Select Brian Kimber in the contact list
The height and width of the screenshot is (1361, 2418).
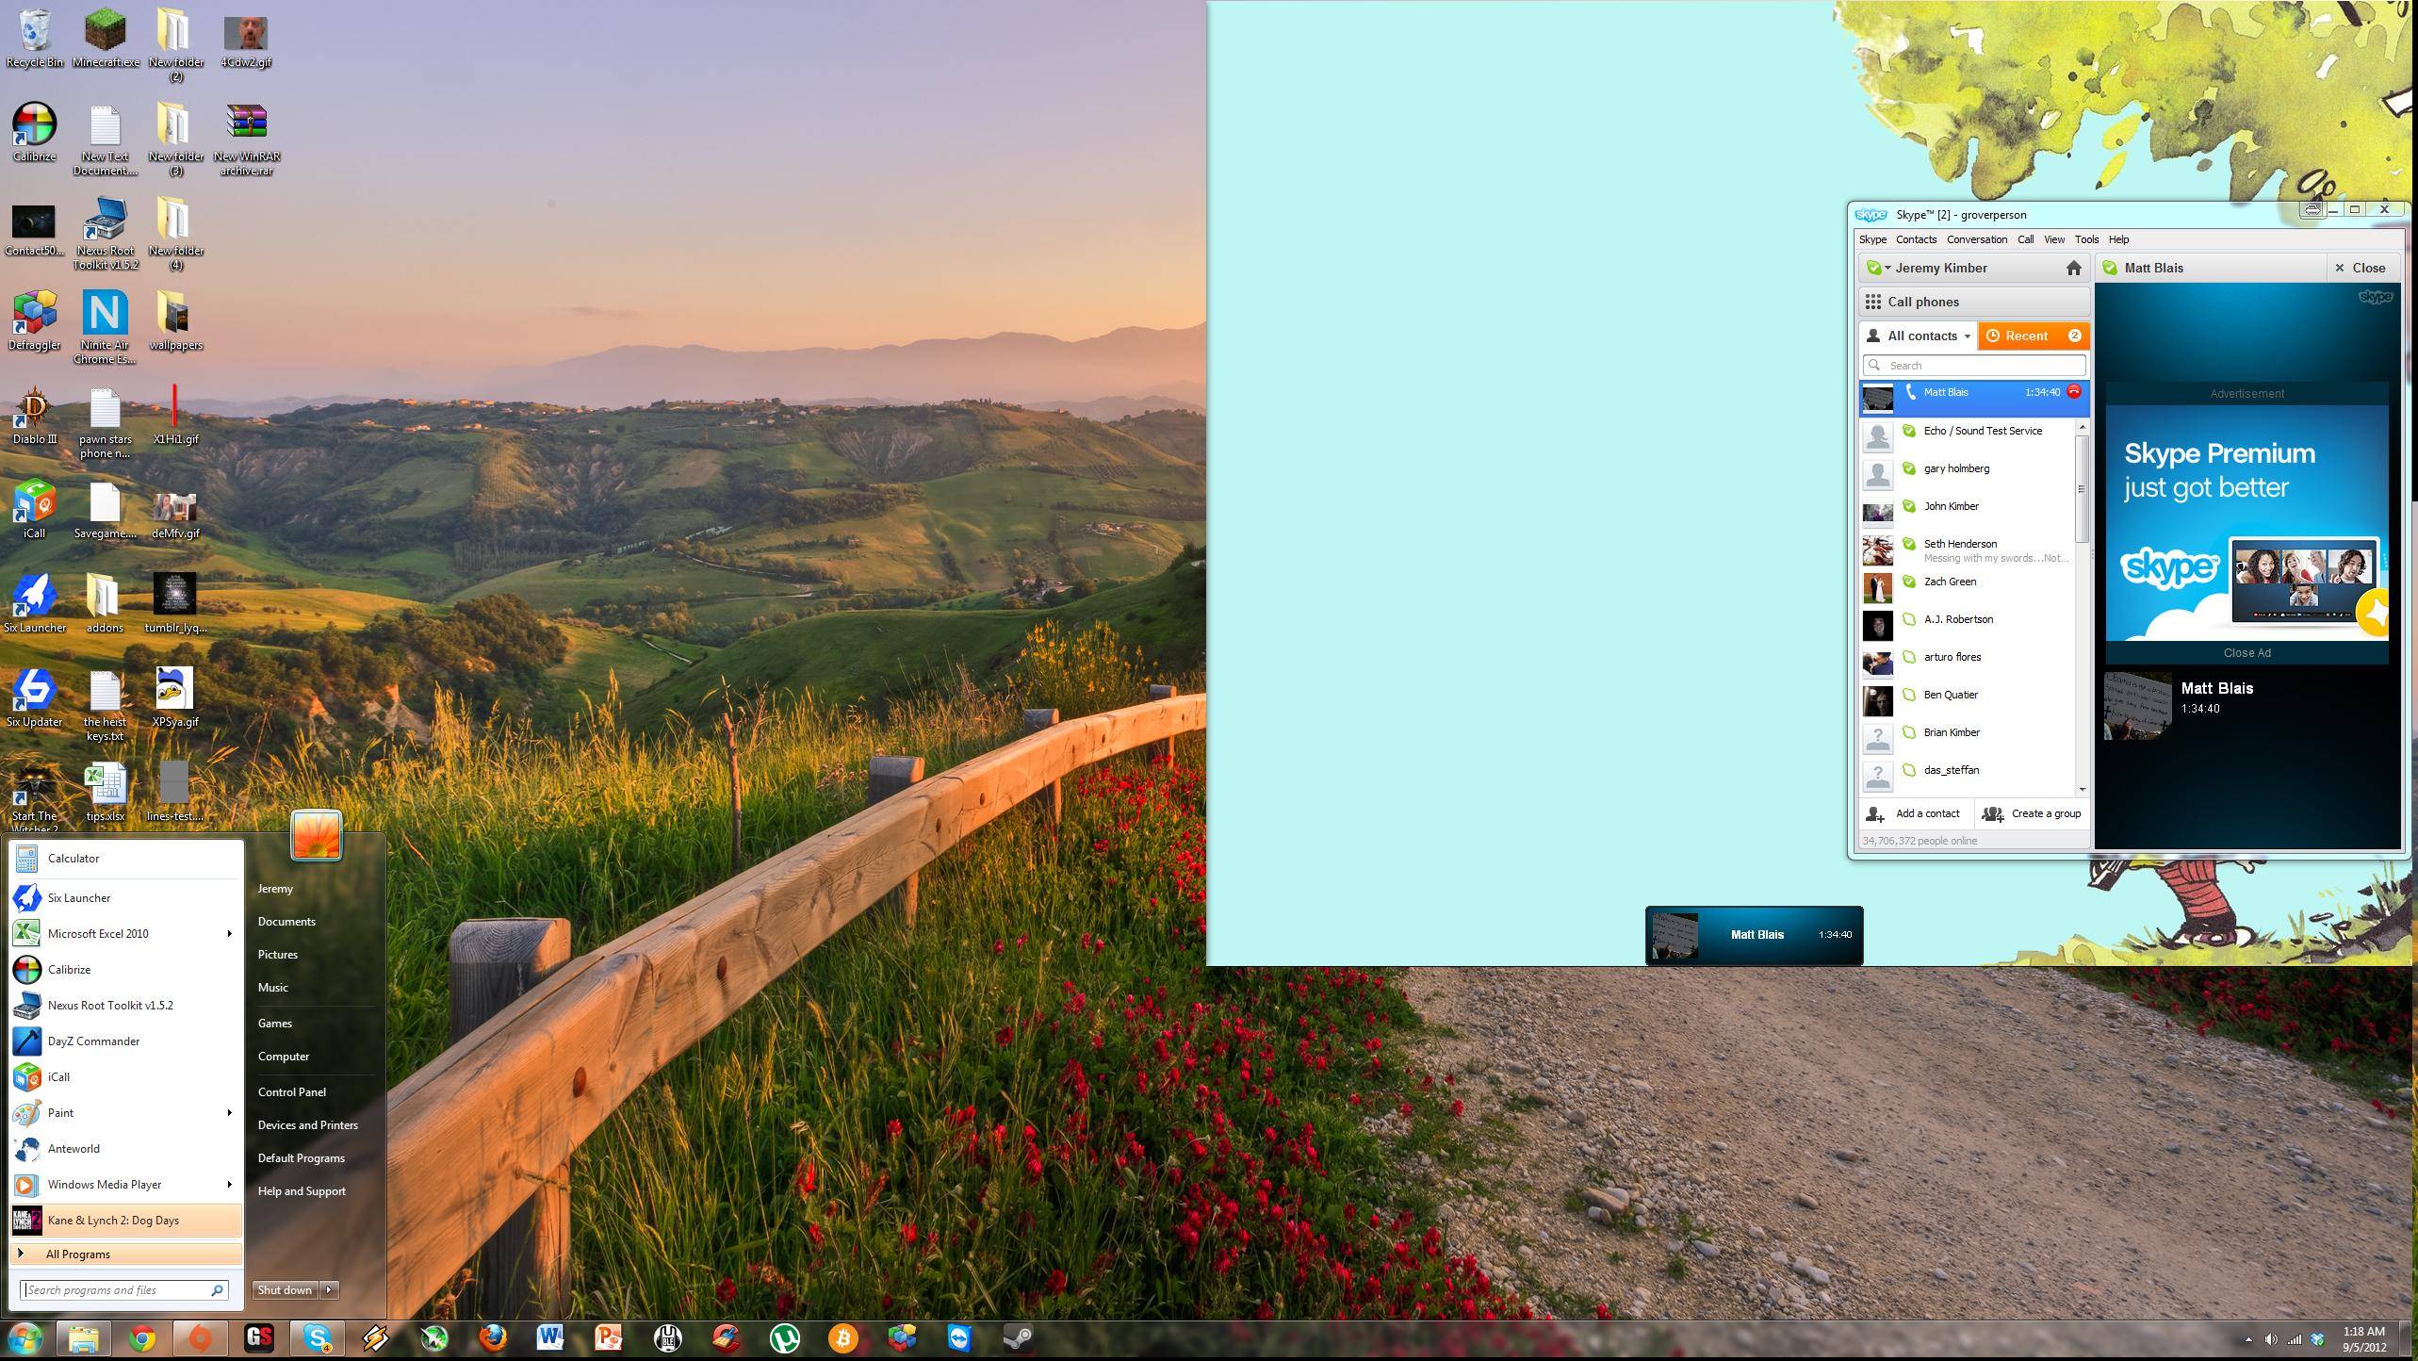pos(1968,737)
